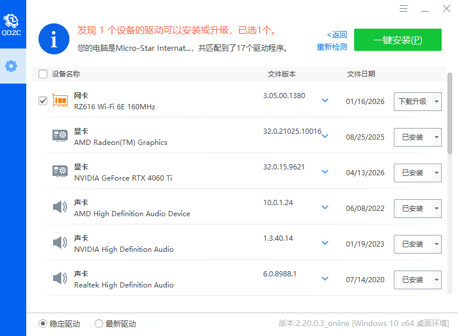Click the 设备名称 column header

(66, 74)
